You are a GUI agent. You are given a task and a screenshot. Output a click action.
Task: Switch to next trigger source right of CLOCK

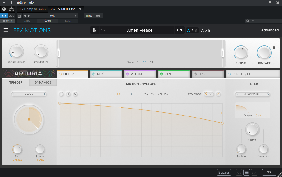[x=44, y=94]
